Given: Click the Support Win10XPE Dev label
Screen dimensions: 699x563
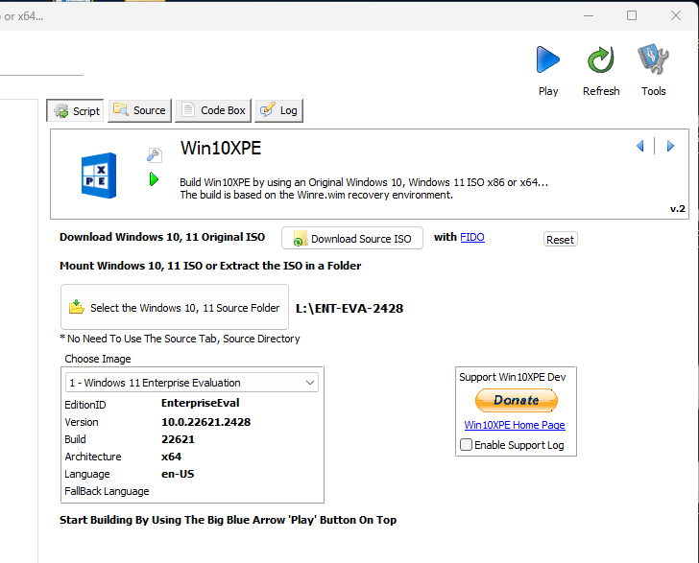Looking at the screenshot, I should click(x=512, y=377).
